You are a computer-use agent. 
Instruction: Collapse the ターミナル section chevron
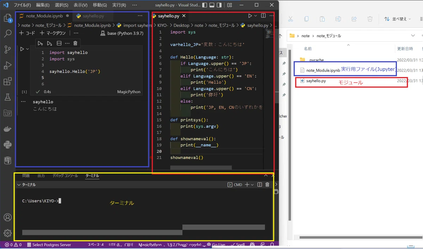[19, 185]
